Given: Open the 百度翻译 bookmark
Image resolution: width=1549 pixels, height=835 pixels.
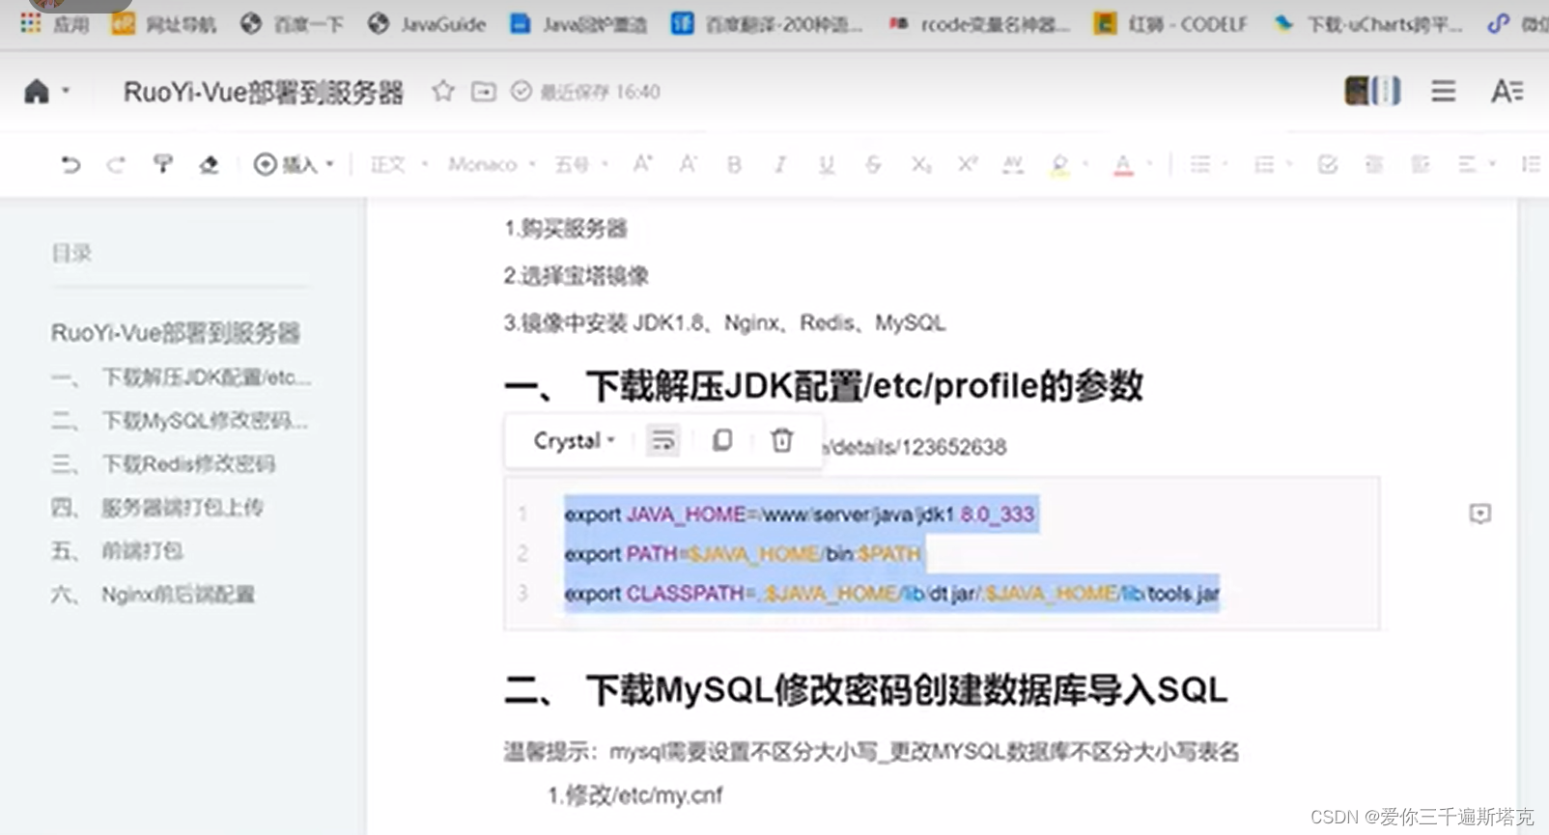Looking at the screenshot, I should (x=767, y=24).
